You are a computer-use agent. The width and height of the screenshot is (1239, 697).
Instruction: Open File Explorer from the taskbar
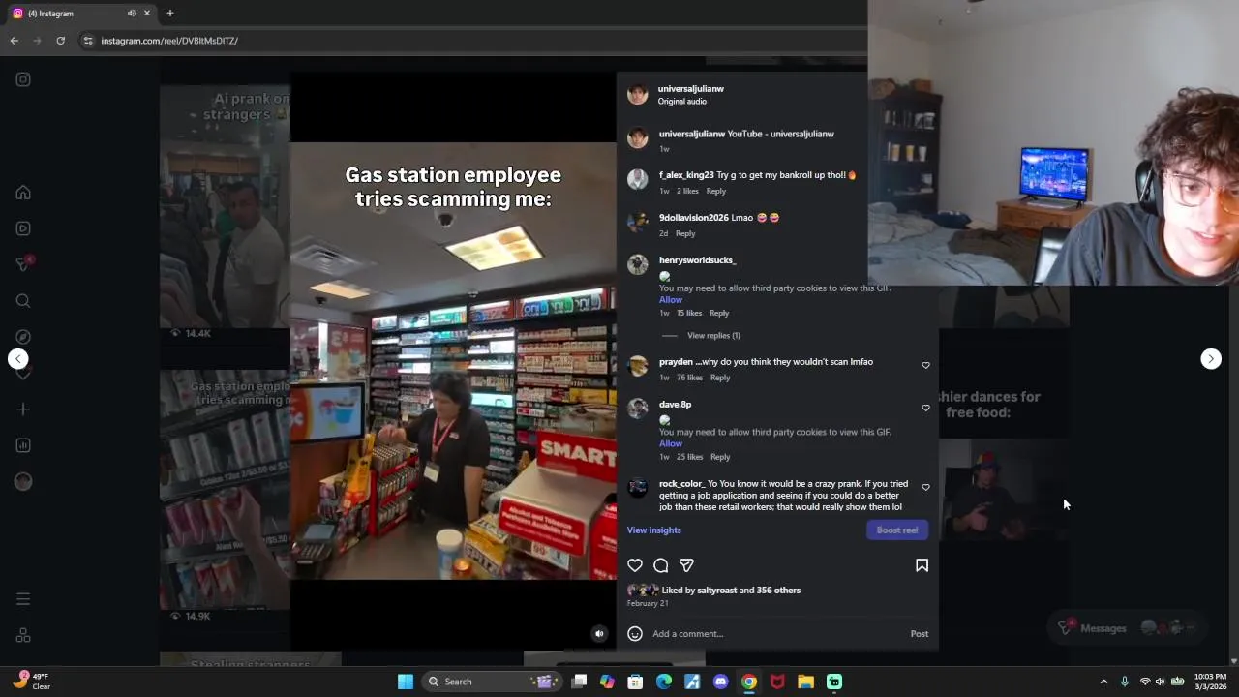tap(805, 682)
